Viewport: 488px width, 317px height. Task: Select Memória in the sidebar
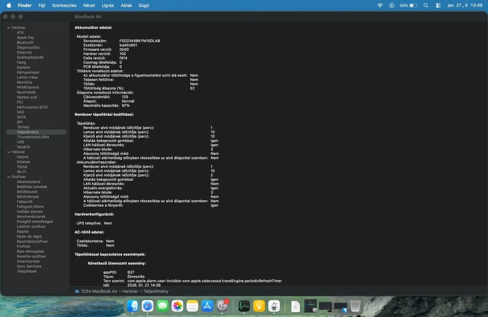pos(24,82)
